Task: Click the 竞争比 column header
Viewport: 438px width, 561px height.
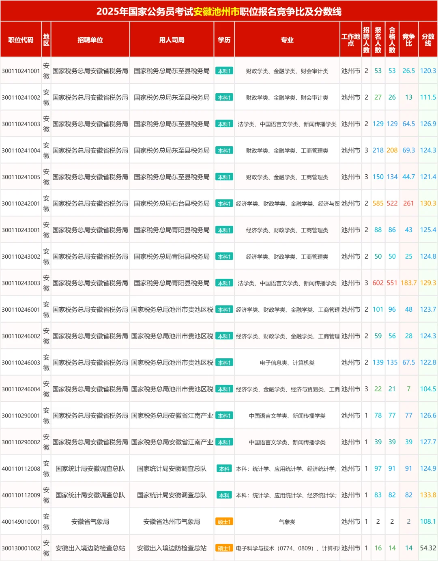Action: (x=408, y=40)
